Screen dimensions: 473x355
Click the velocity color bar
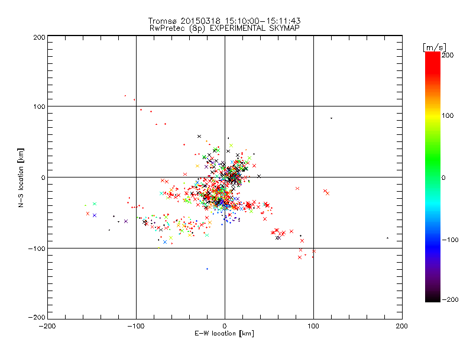tap(433, 177)
